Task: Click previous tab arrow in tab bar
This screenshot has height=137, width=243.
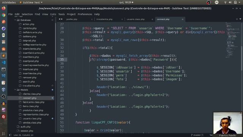Action: [x=59, y=19]
